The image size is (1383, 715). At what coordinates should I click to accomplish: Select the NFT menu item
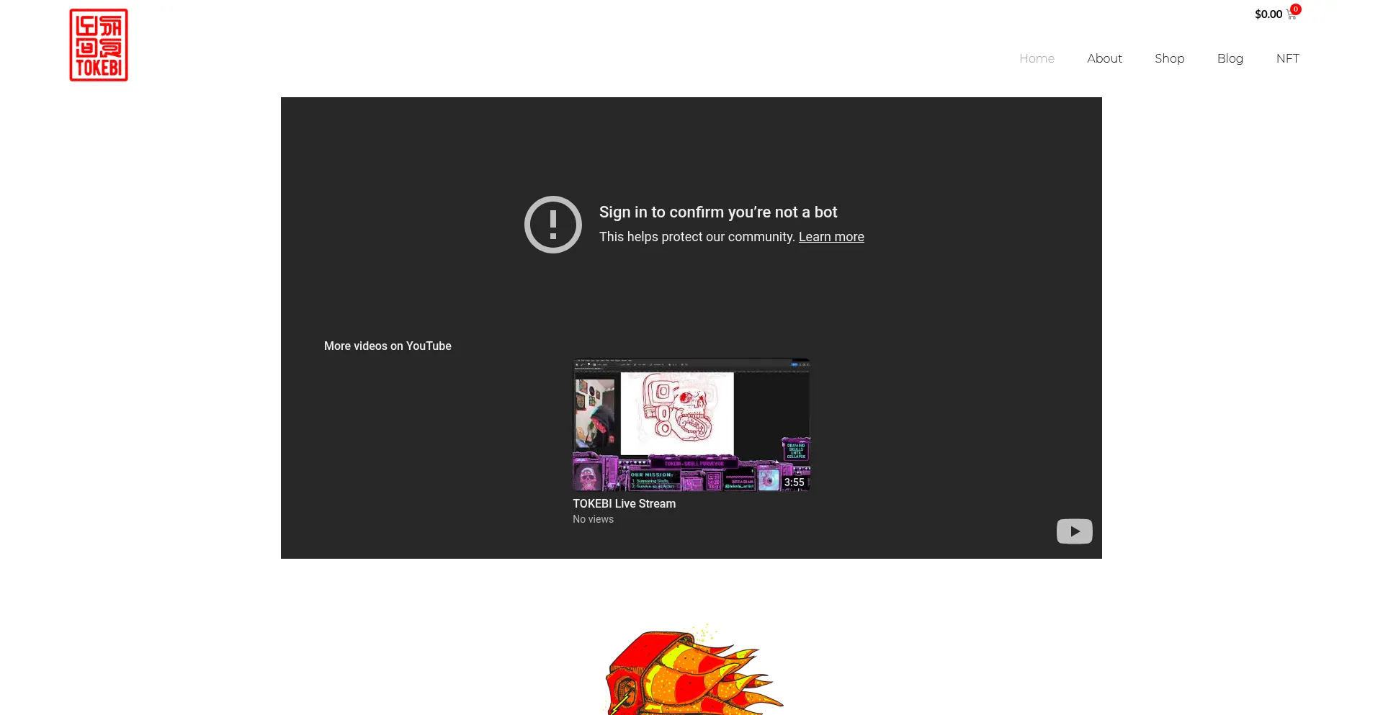[x=1287, y=58]
